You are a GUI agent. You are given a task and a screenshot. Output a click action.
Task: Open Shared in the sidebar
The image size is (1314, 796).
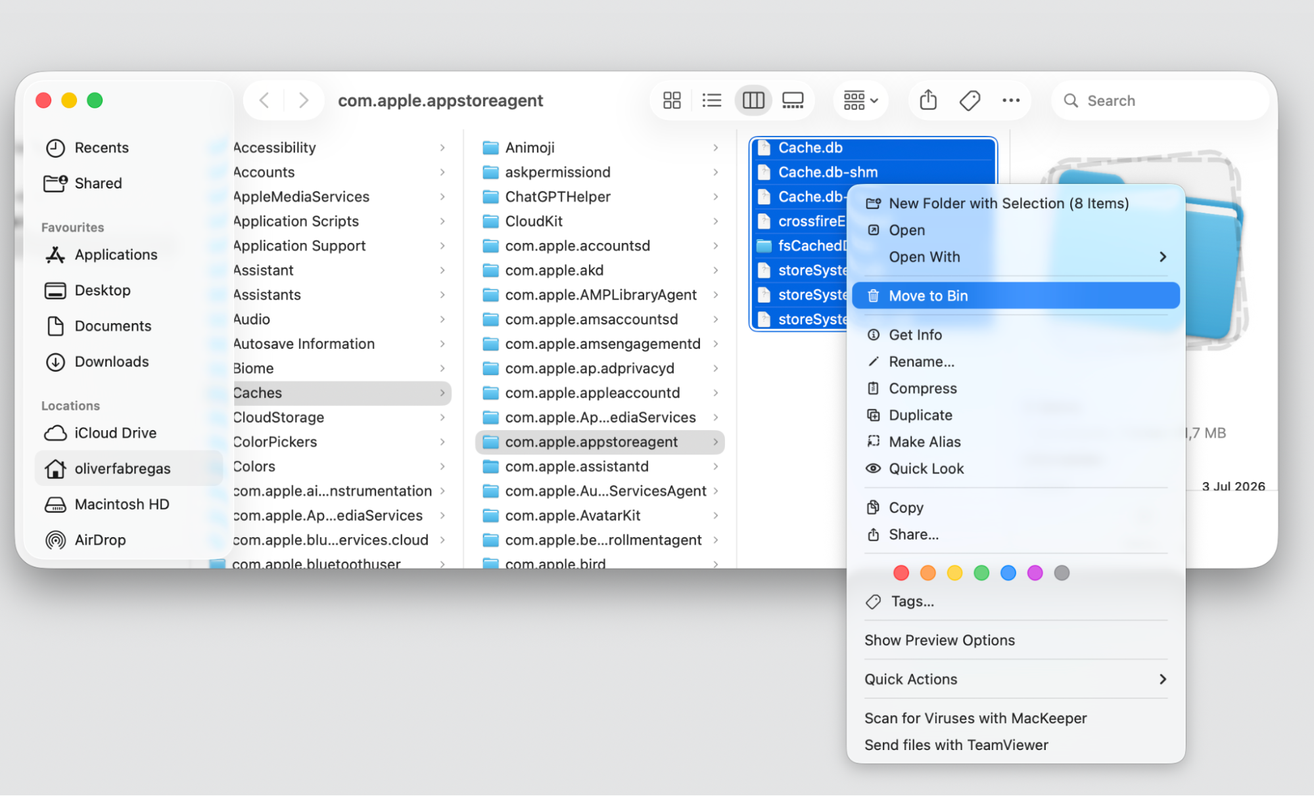[129, 183]
